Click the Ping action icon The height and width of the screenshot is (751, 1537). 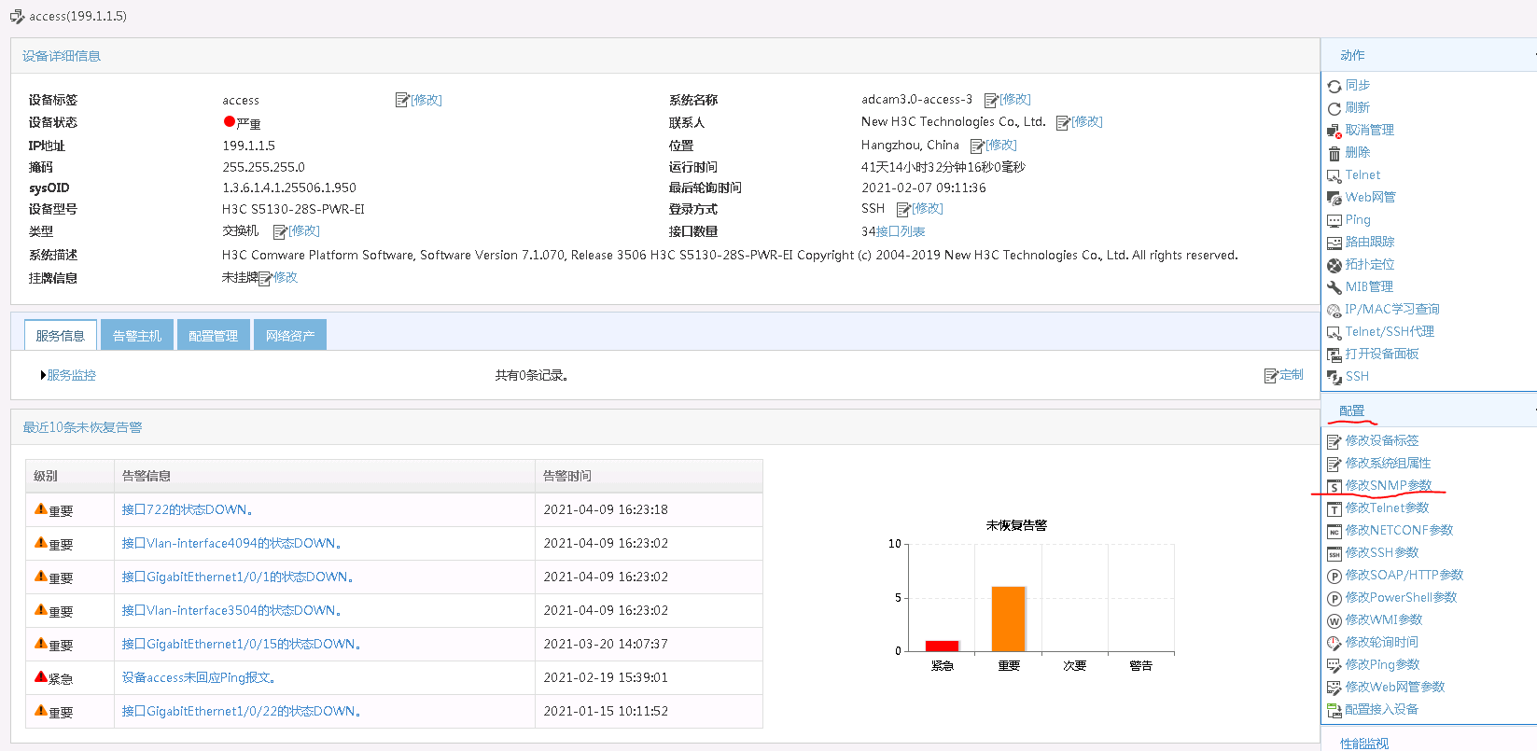click(1334, 220)
